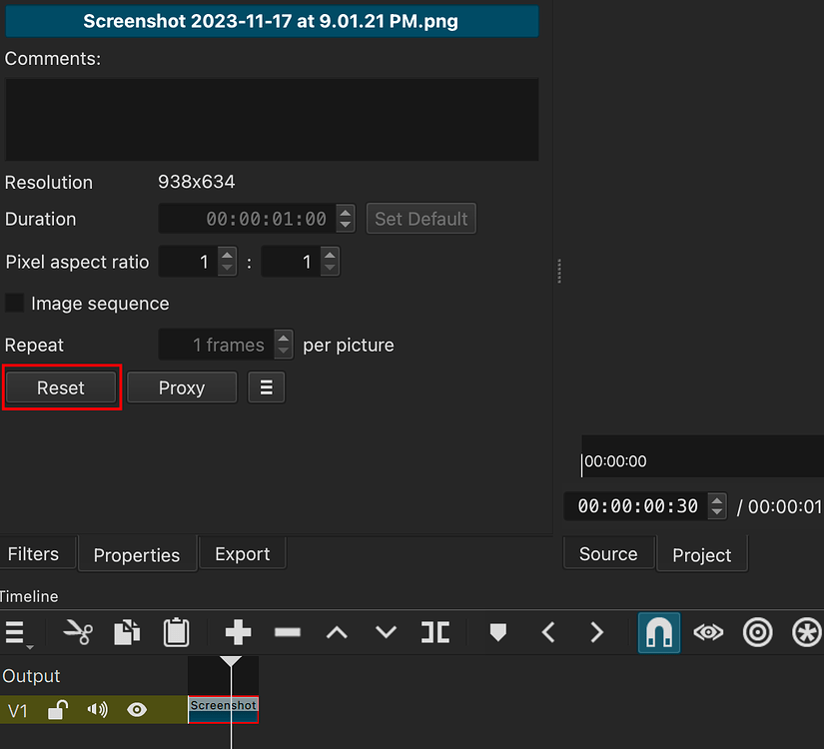This screenshot has width=824, height=749.
Task: Decrease second pixel aspect ratio value
Action: coord(330,268)
